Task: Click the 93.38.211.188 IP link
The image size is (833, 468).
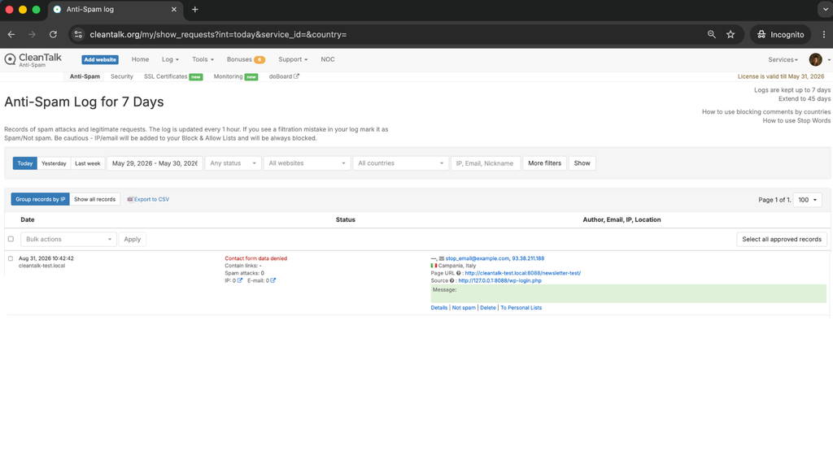Action: pyautogui.click(x=528, y=258)
